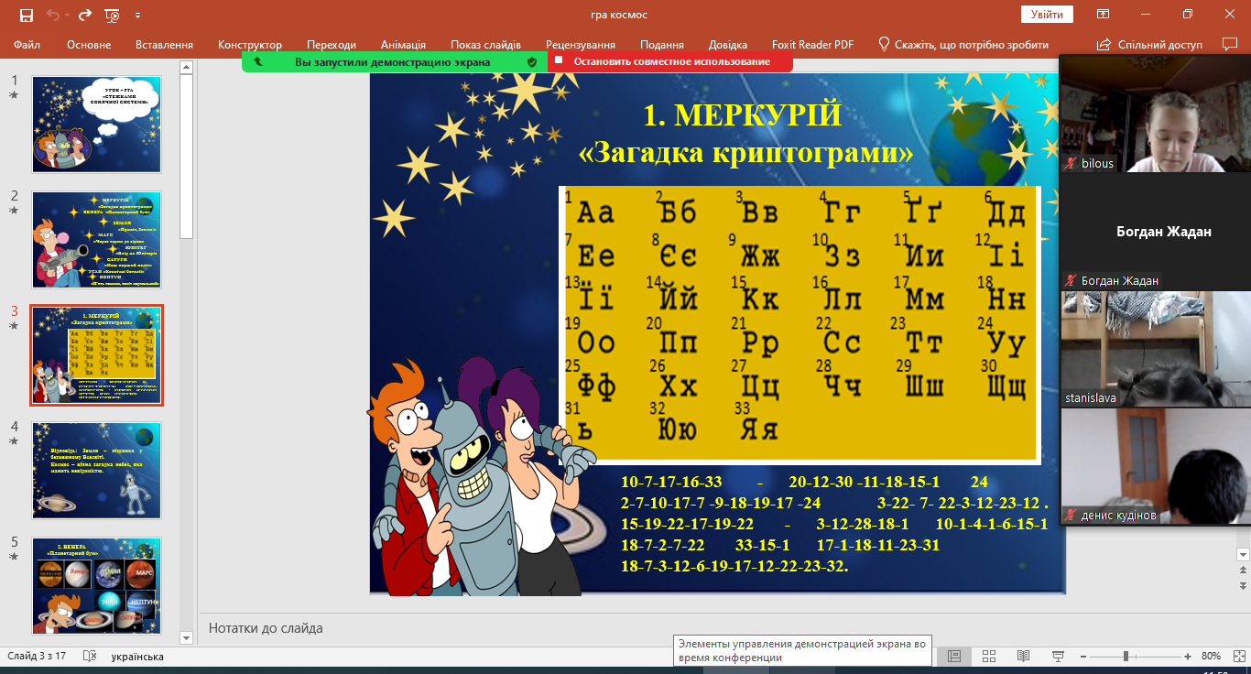The height and width of the screenshot is (674, 1251).
Task: Select slide 4 thumbnail with Saturn
Action: [x=97, y=471]
